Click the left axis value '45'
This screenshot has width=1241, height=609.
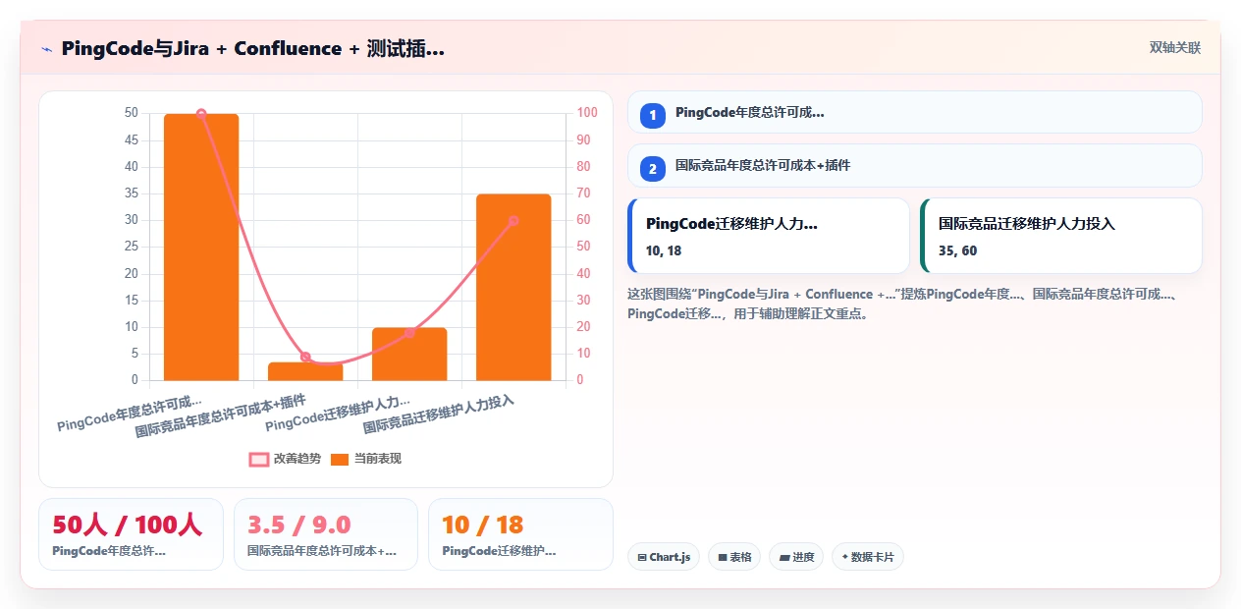pyautogui.click(x=132, y=140)
